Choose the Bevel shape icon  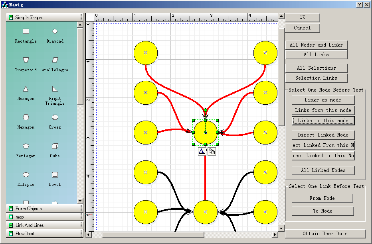pos(55,175)
